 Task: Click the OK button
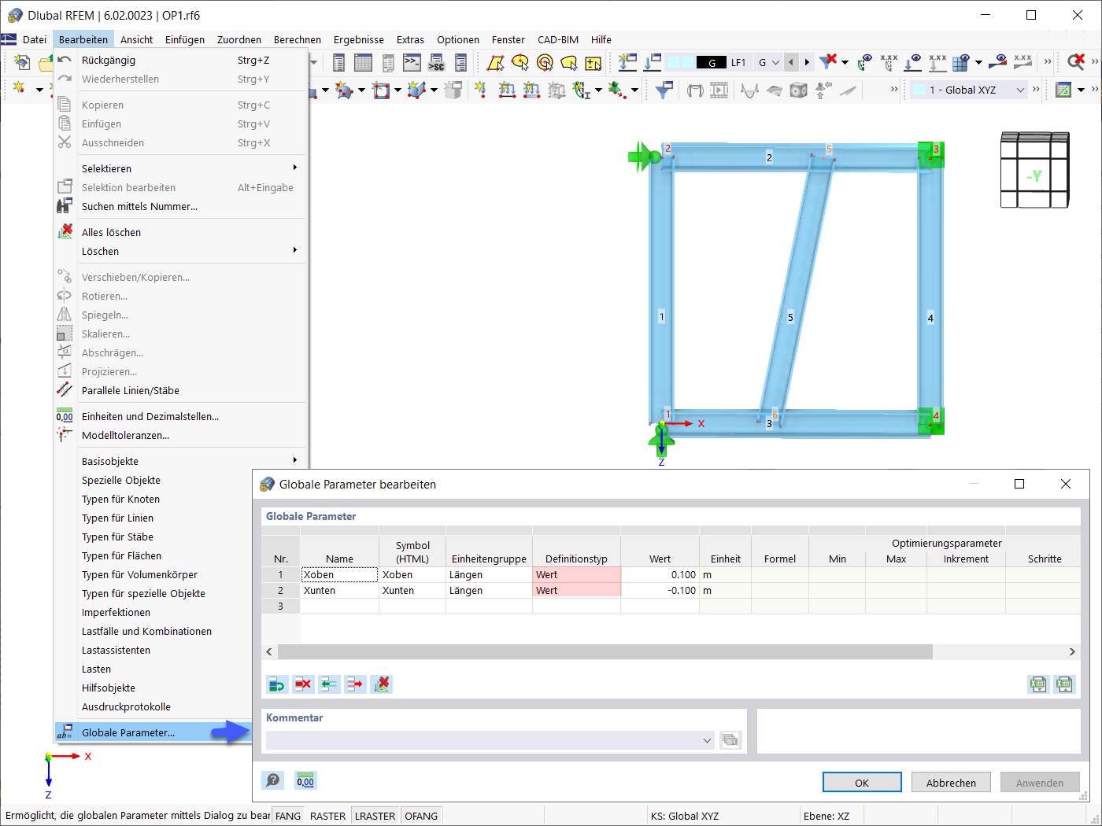coord(862,783)
